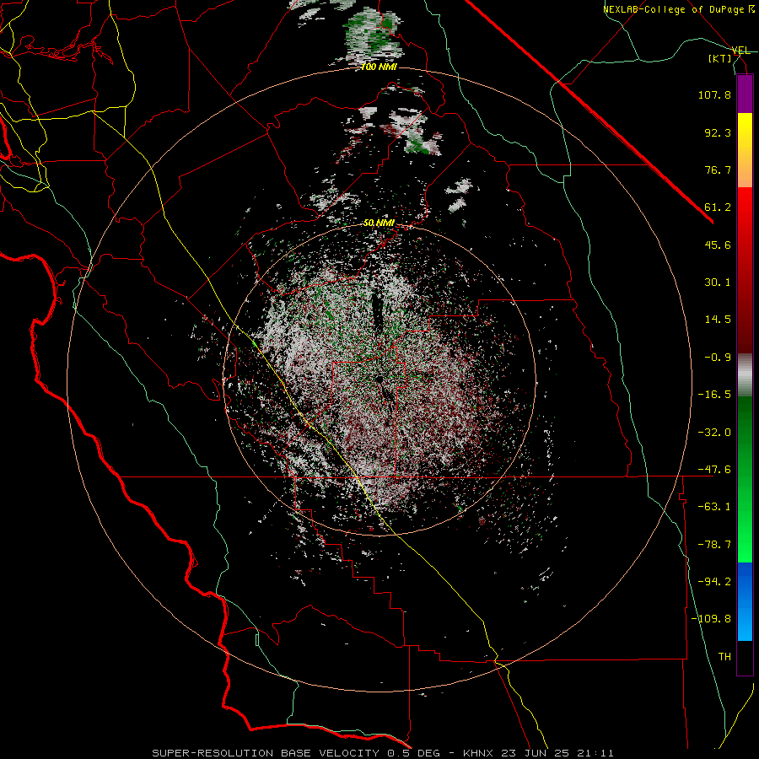Click the gray near-zero segment of the color bar

point(745,374)
